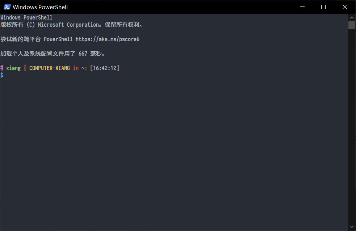
Task: Click the Microsoft Corporation copyright line
Action: coord(71,25)
